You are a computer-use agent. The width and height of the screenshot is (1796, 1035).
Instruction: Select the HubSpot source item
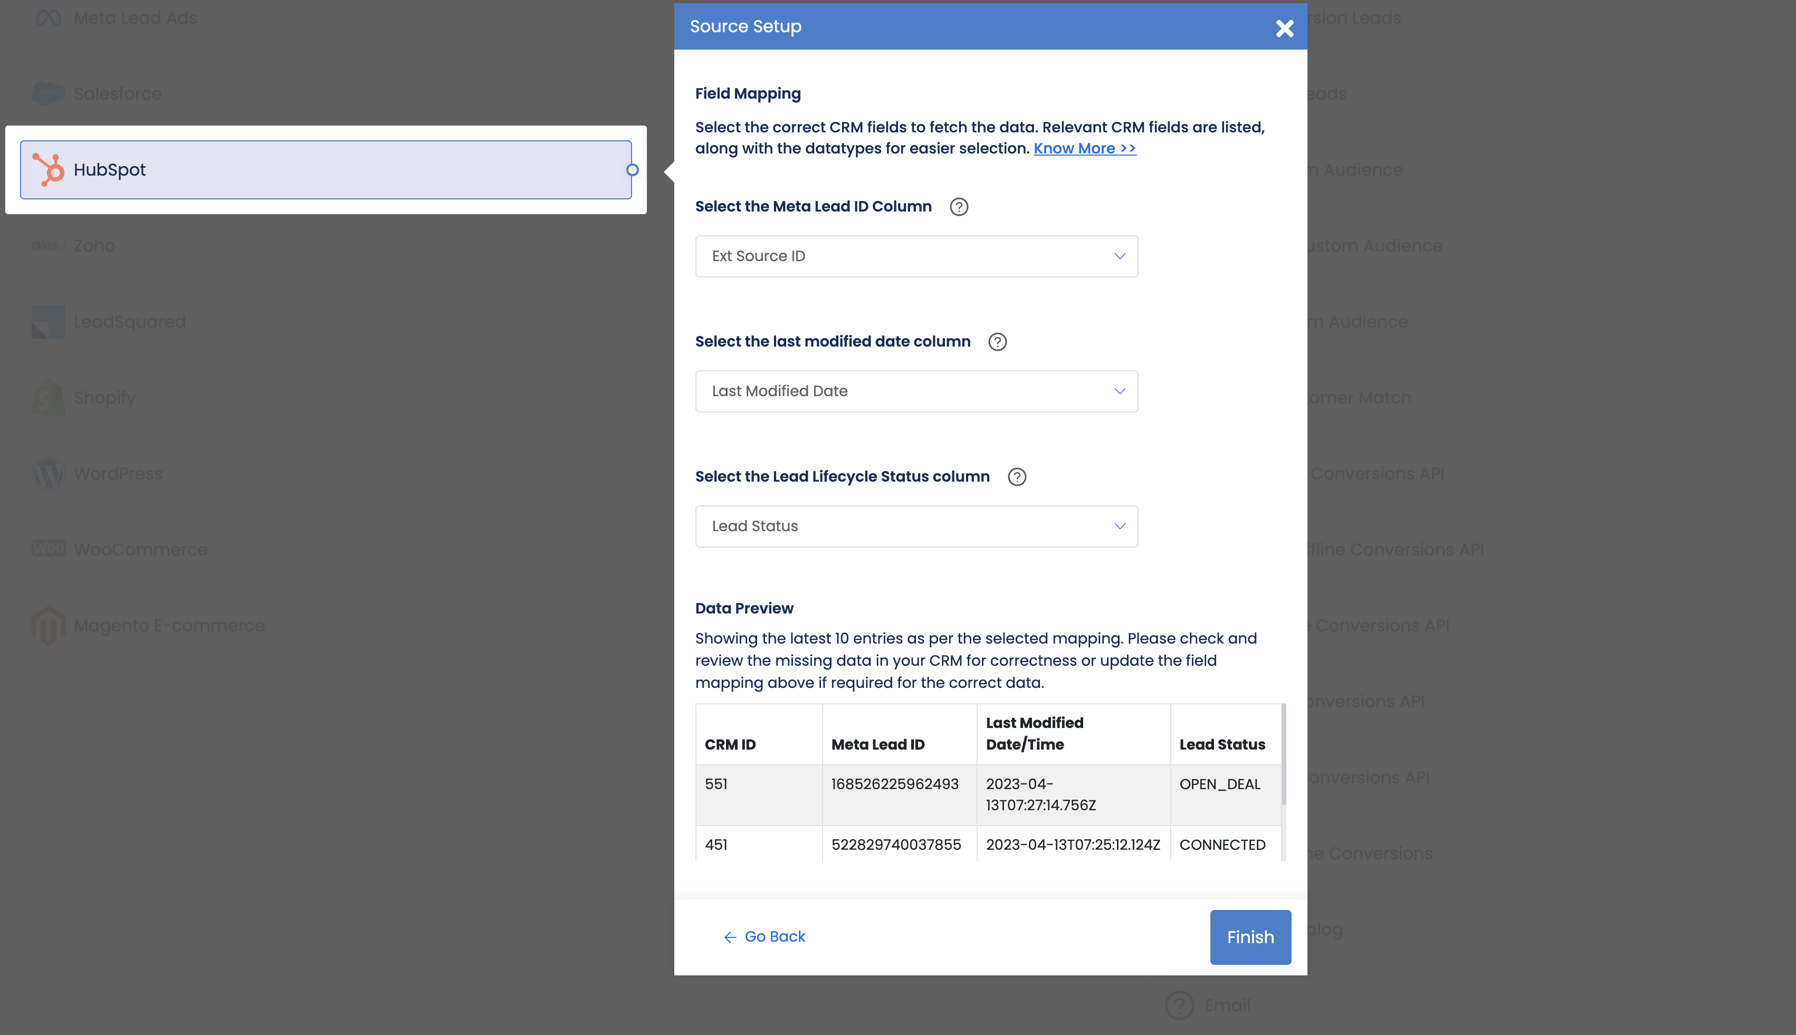[326, 170]
